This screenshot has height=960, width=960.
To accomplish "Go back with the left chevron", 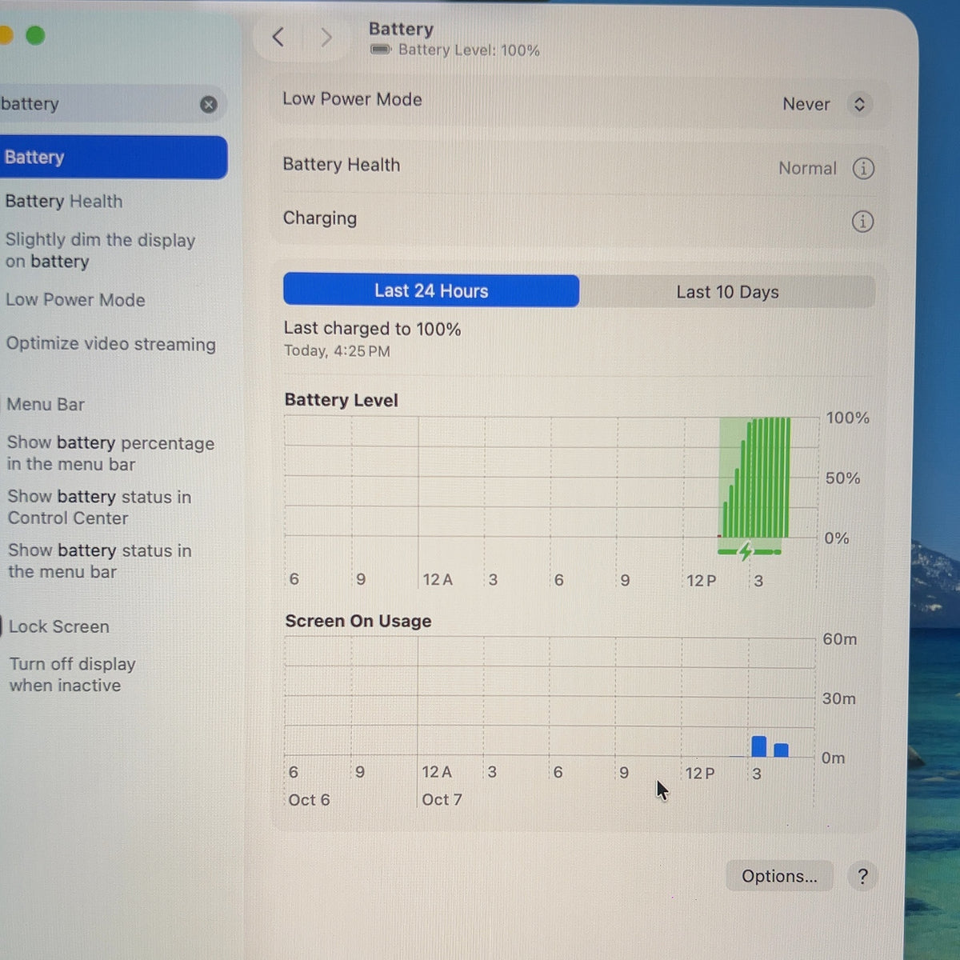I will tap(278, 37).
